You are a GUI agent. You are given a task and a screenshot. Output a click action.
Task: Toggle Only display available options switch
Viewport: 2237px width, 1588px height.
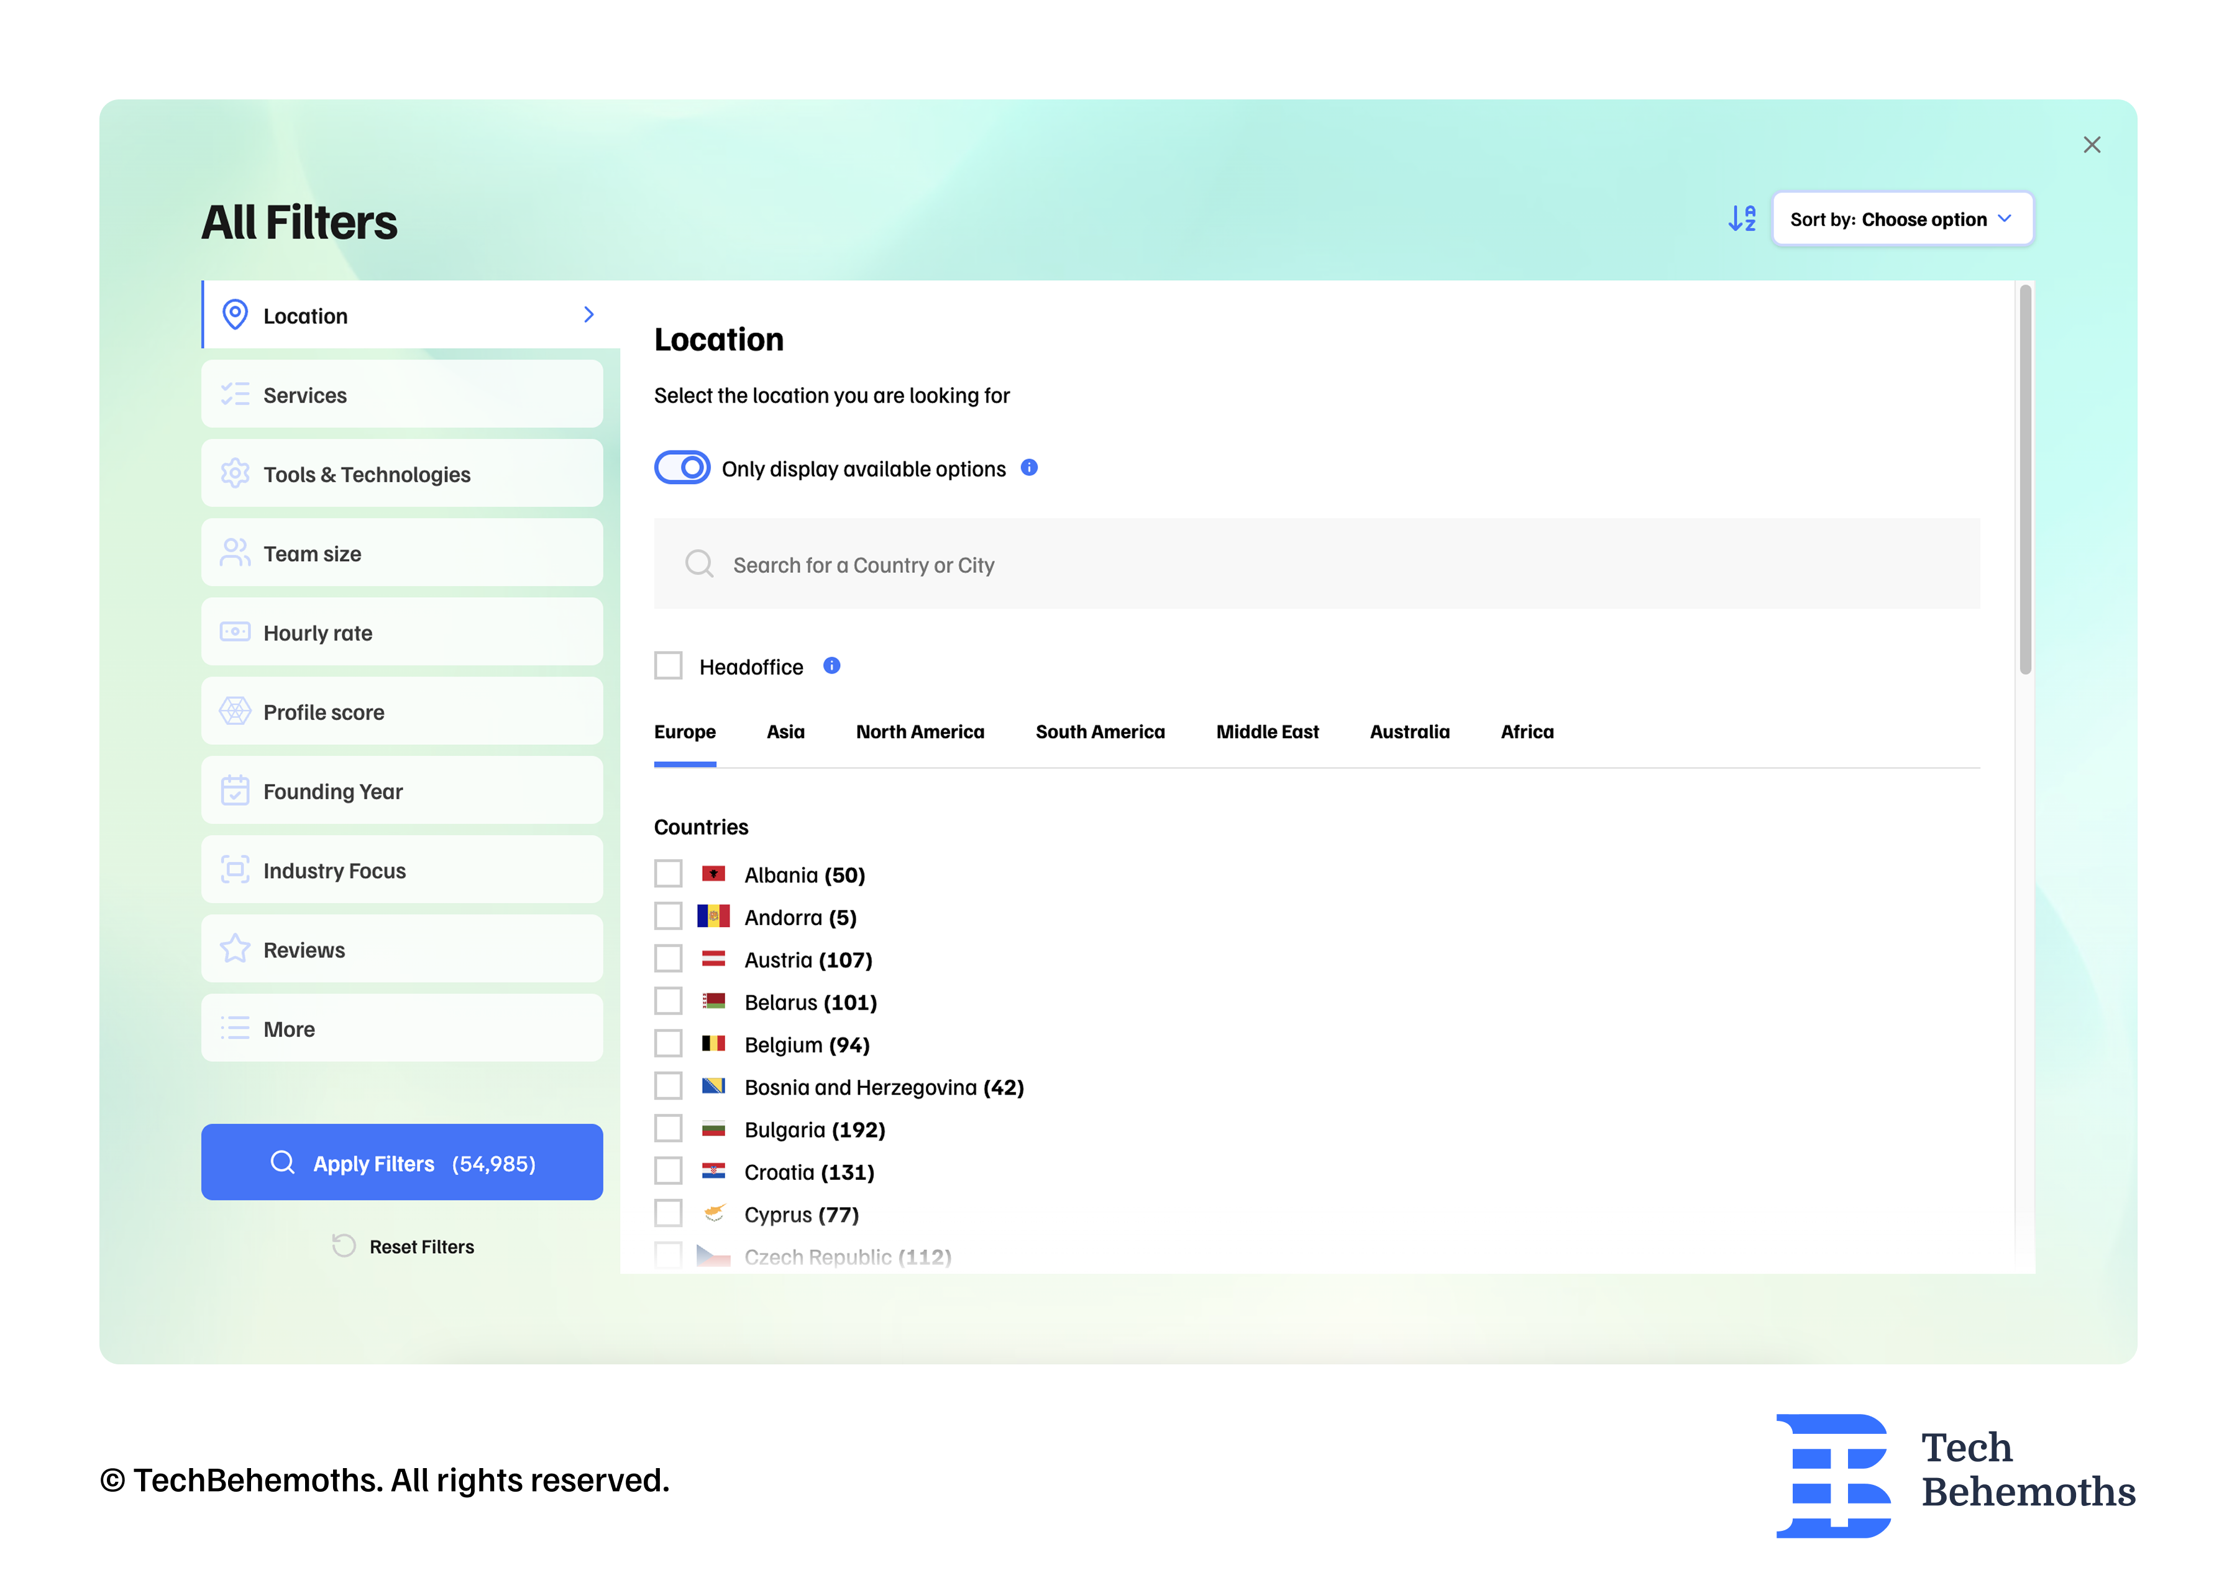coord(682,467)
